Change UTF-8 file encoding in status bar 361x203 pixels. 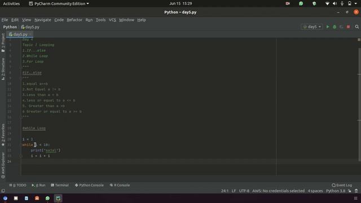click(x=244, y=191)
